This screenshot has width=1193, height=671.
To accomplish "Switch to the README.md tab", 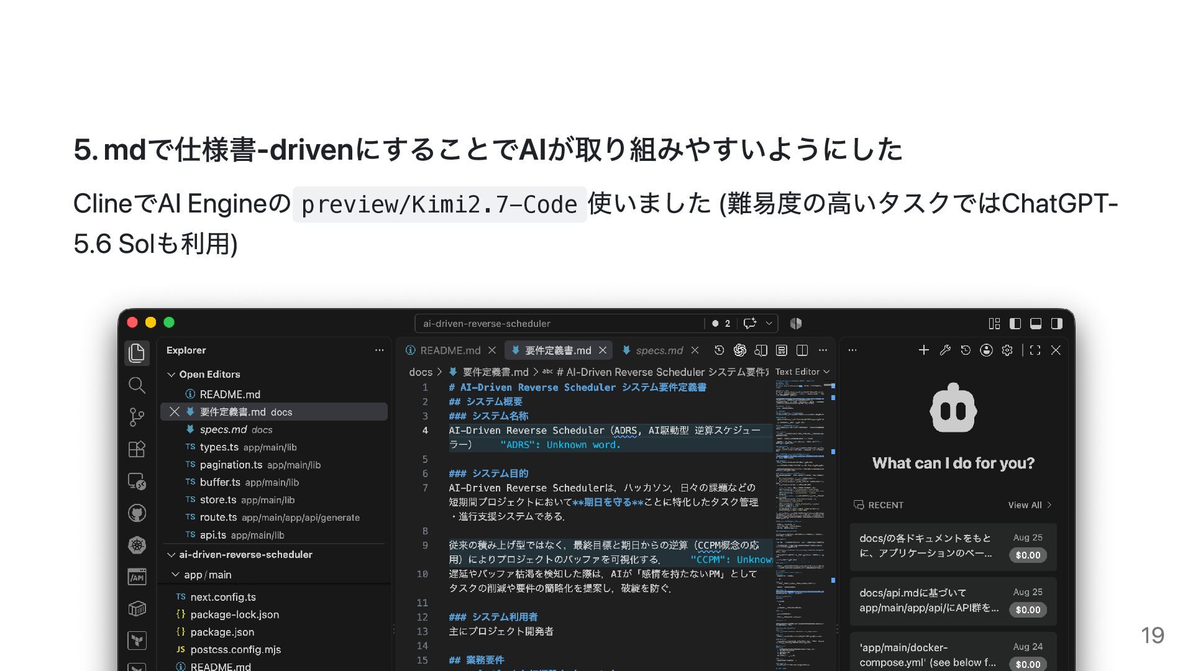I will [x=450, y=350].
